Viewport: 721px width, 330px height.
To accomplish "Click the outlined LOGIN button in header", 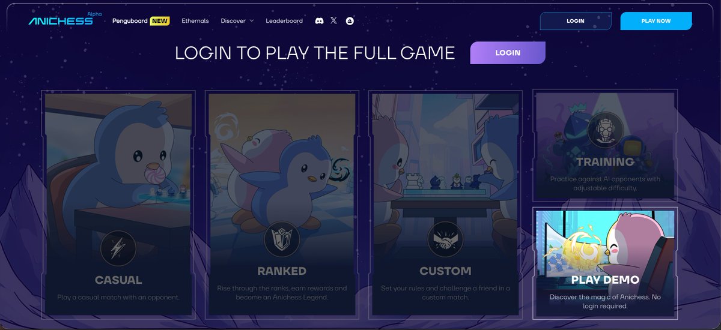I will click(x=576, y=21).
